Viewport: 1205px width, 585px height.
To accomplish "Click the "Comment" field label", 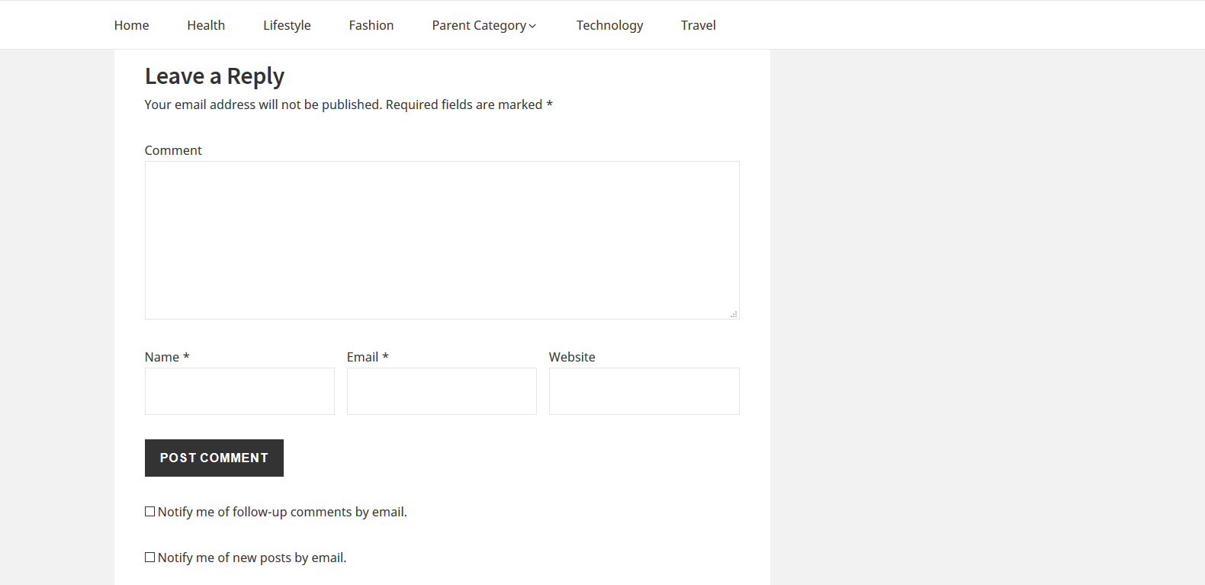I will (173, 150).
